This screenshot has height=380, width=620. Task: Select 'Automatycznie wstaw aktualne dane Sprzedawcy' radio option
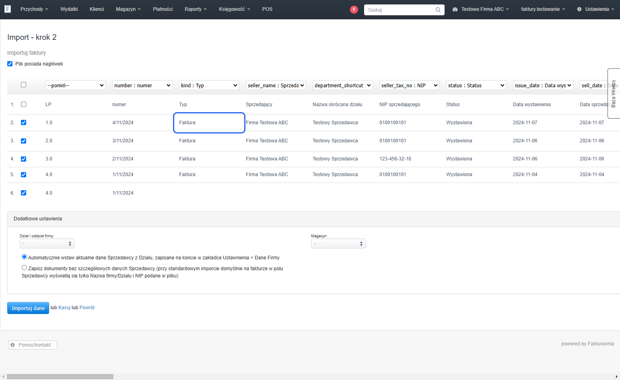point(25,257)
